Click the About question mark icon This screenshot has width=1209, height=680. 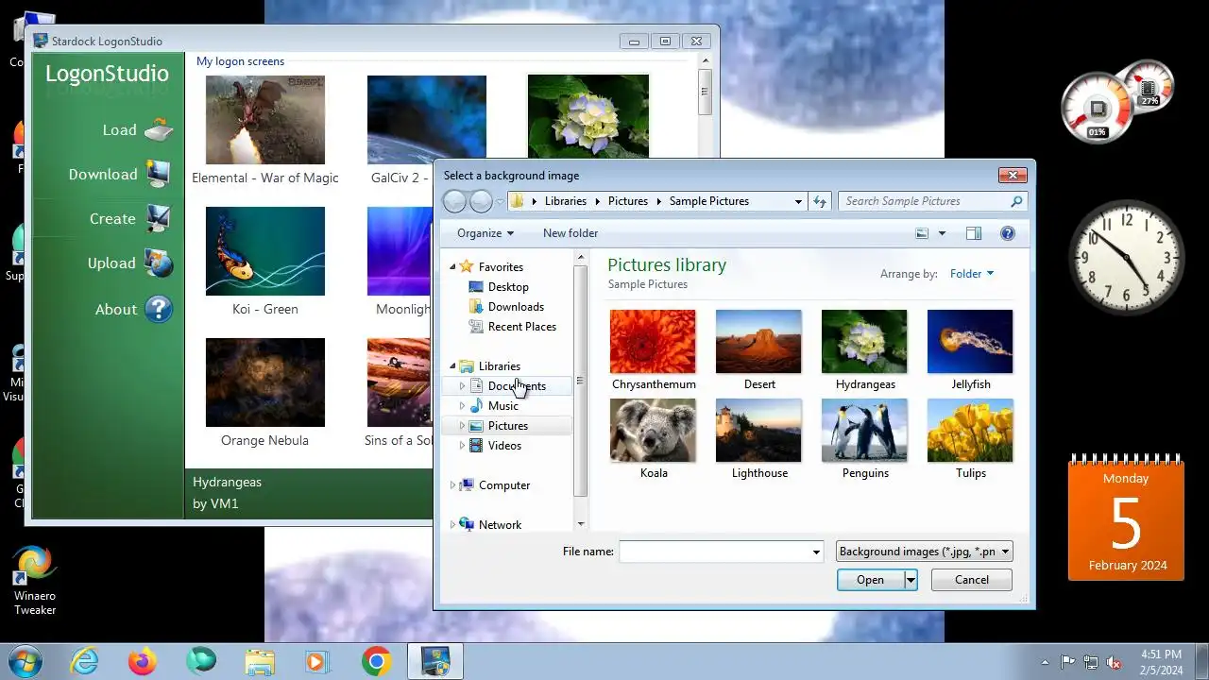[159, 309]
